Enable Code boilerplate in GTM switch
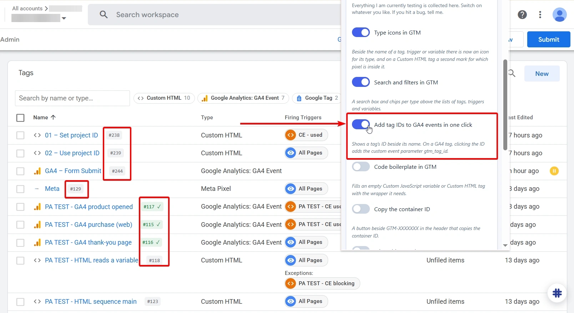 361,167
